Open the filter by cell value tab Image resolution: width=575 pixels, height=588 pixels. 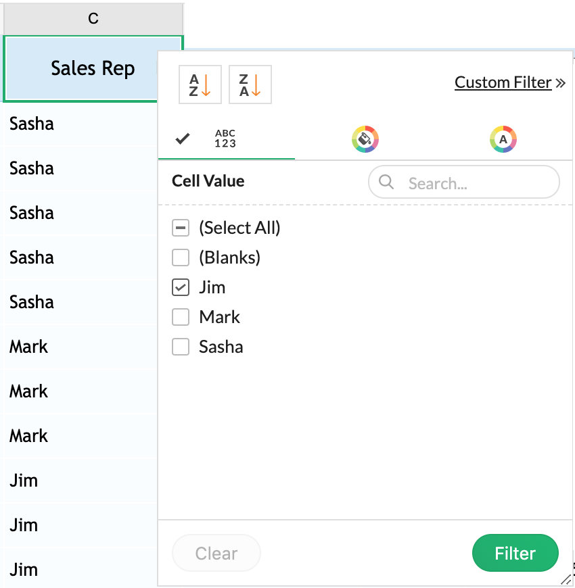coord(226,139)
